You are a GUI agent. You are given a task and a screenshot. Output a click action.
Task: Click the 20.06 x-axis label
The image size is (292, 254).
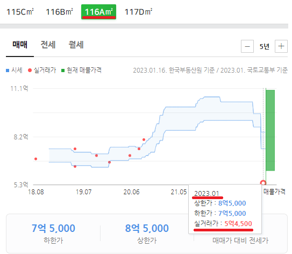click(131, 192)
